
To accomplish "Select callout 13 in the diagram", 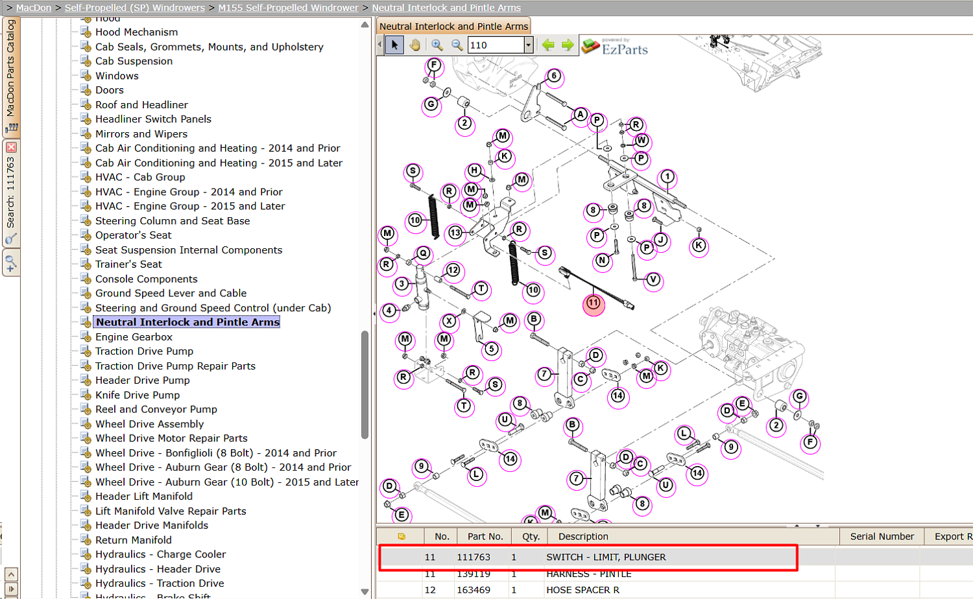I will pyautogui.click(x=455, y=233).
